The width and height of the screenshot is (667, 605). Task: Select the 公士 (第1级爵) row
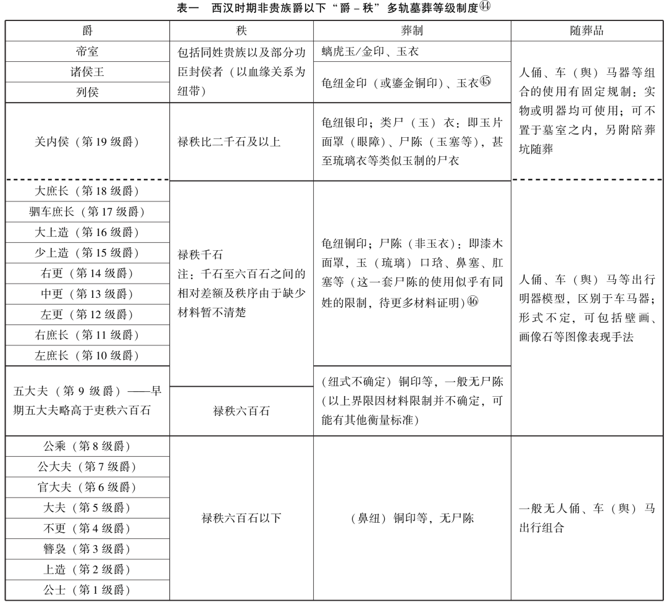pos(87,590)
